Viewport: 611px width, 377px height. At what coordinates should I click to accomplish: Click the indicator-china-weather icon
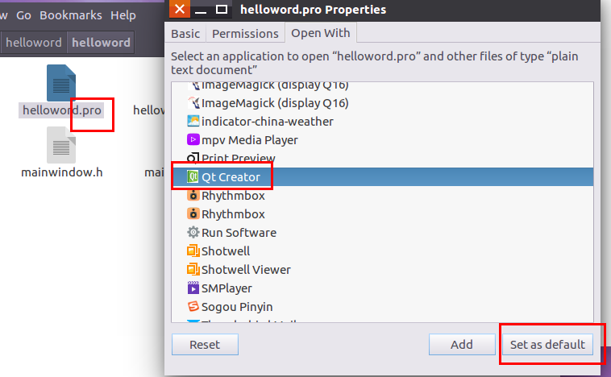click(193, 121)
